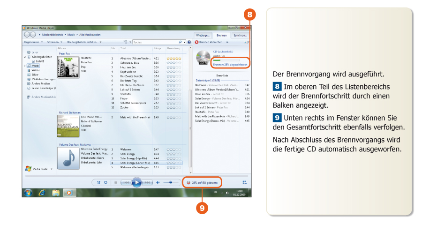This screenshot has width=422, height=225.
Task: Skip to the next track
Action: coord(147,182)
